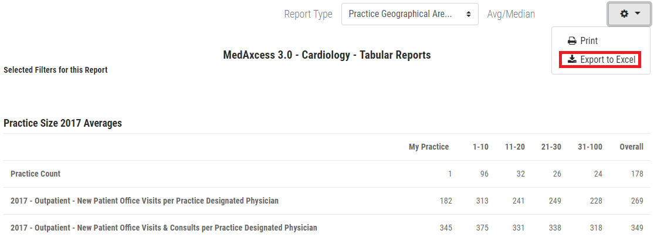Screen dimensions: 654x237
Task: Click the gear settings icon
Action: pyautogui.click(x=624, y=13)
